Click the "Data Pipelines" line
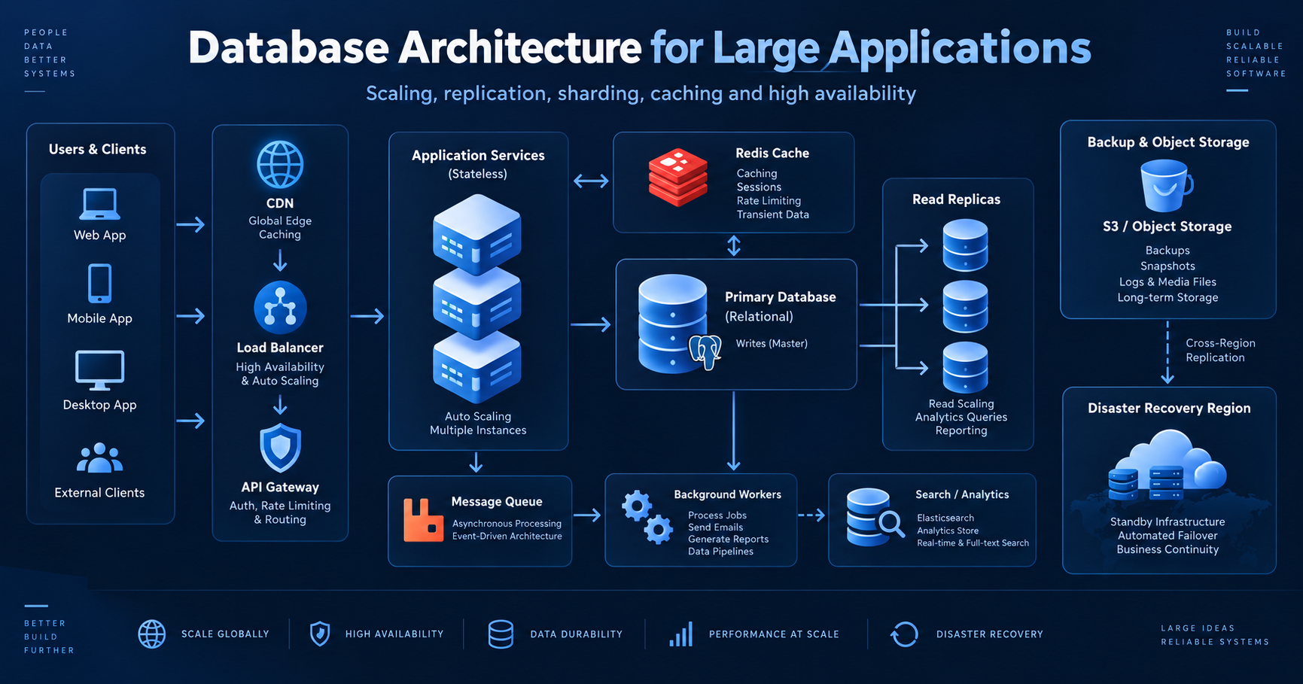Viewport: 1303px width, 684px height. click(x=720, y=552)
